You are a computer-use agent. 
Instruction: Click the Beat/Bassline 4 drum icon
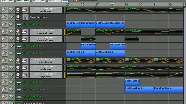click(19, 90)
